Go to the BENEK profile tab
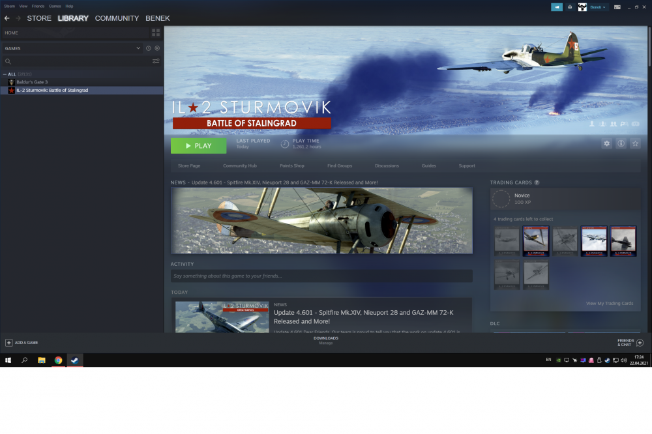The height and width of the screenshot is (434, 652). point(158,18)
